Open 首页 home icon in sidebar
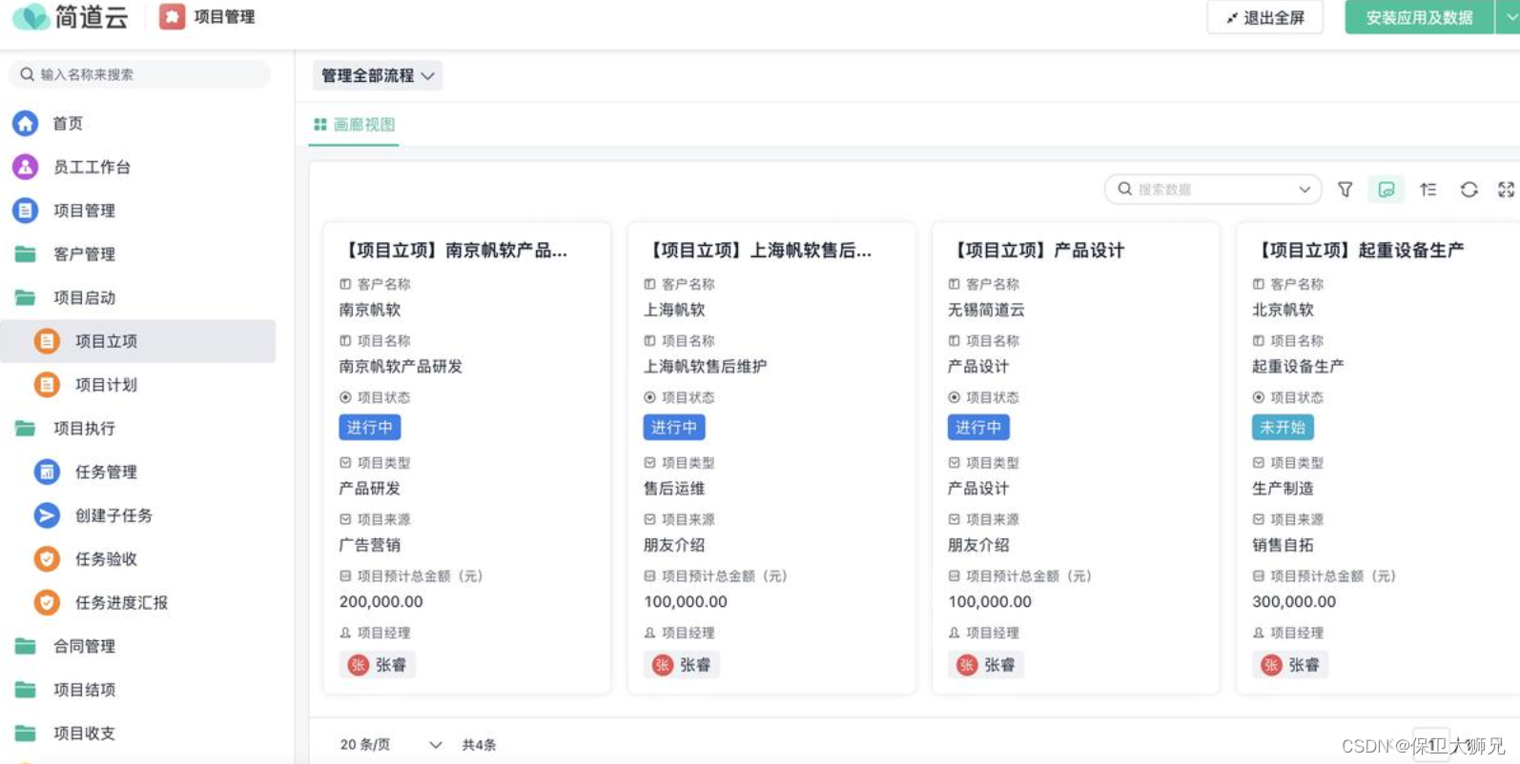This screenshot has width=1520, height=764. 25,123
